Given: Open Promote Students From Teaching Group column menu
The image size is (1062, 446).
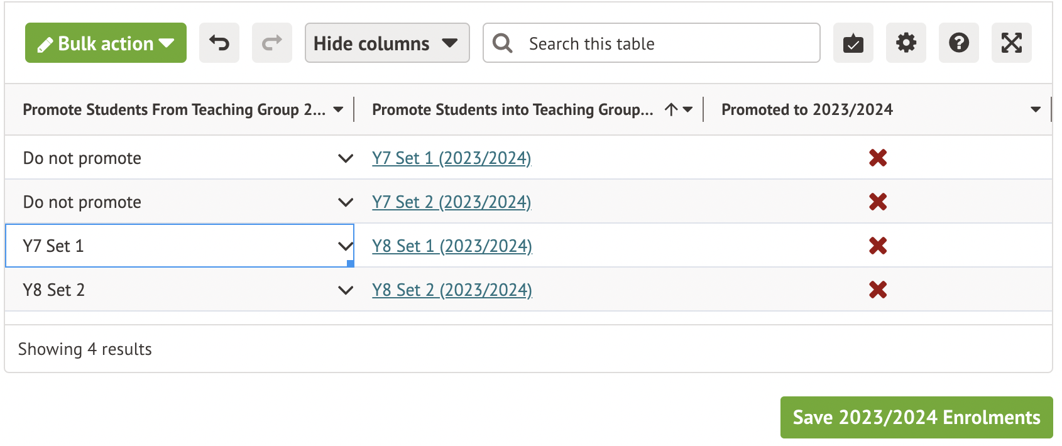Looking at the screenshot, I should point(338,110).
